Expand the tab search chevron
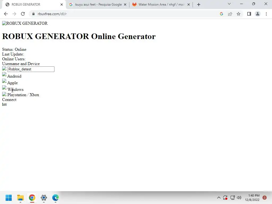 (x=229, y=4)
